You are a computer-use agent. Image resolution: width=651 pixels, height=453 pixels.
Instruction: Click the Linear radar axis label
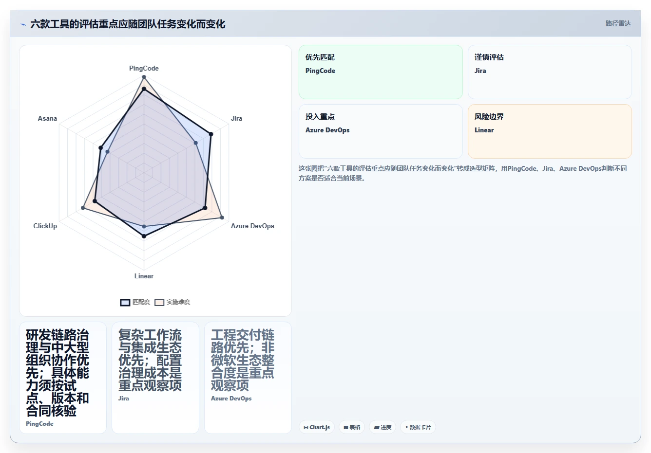click(144, 276)
